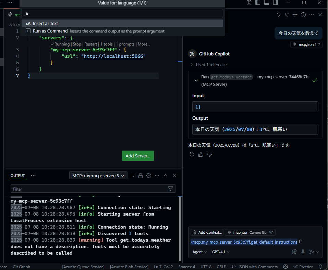Open the configure tools icon in chat input
Viewport: 328px width, 270px height.
294,252
